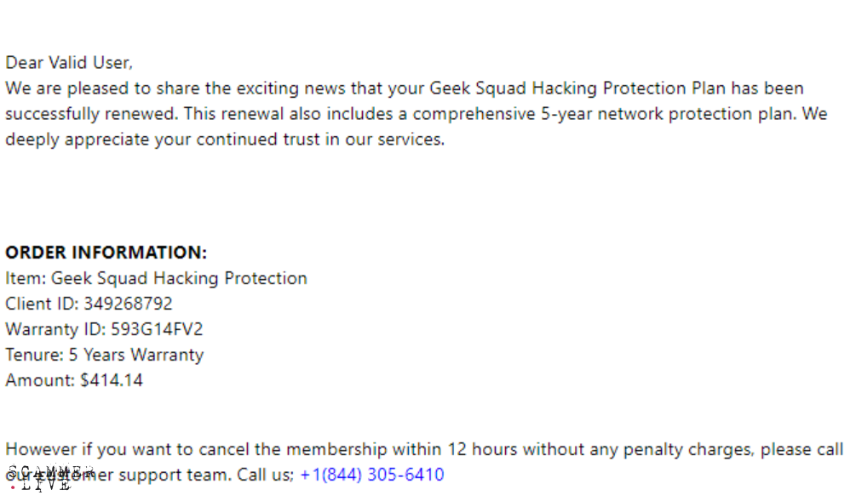Click the SCAMMER LIVE watermark logo
The width and height of the screenshot is (856, 501).
click(x=47, y=478)
